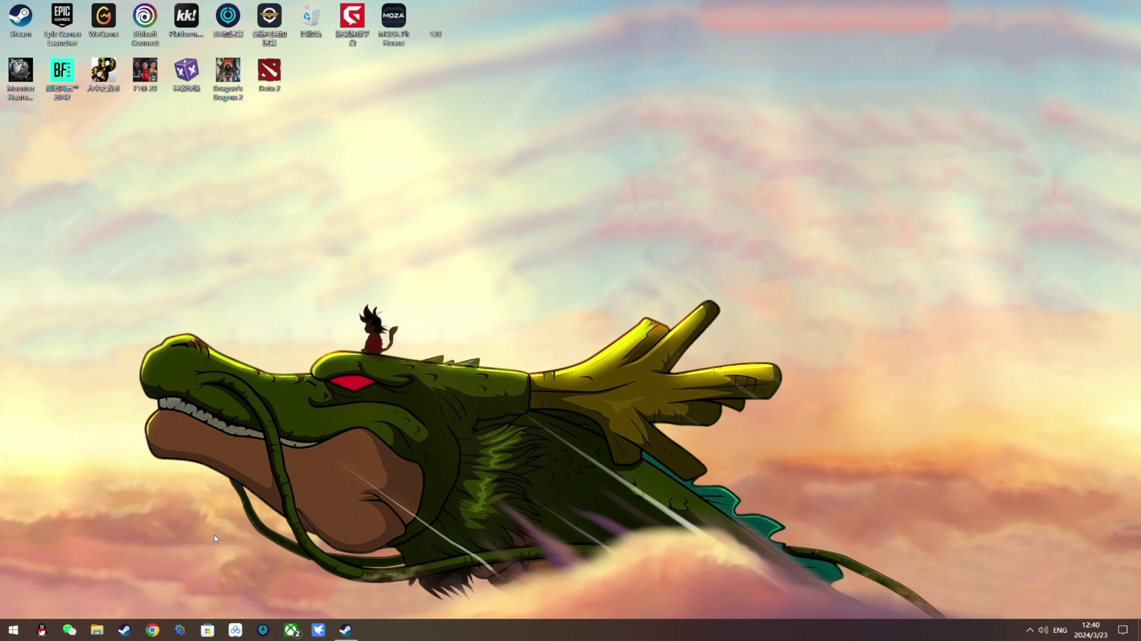Open Google Chrome from the taskbar

pos(152,630)
